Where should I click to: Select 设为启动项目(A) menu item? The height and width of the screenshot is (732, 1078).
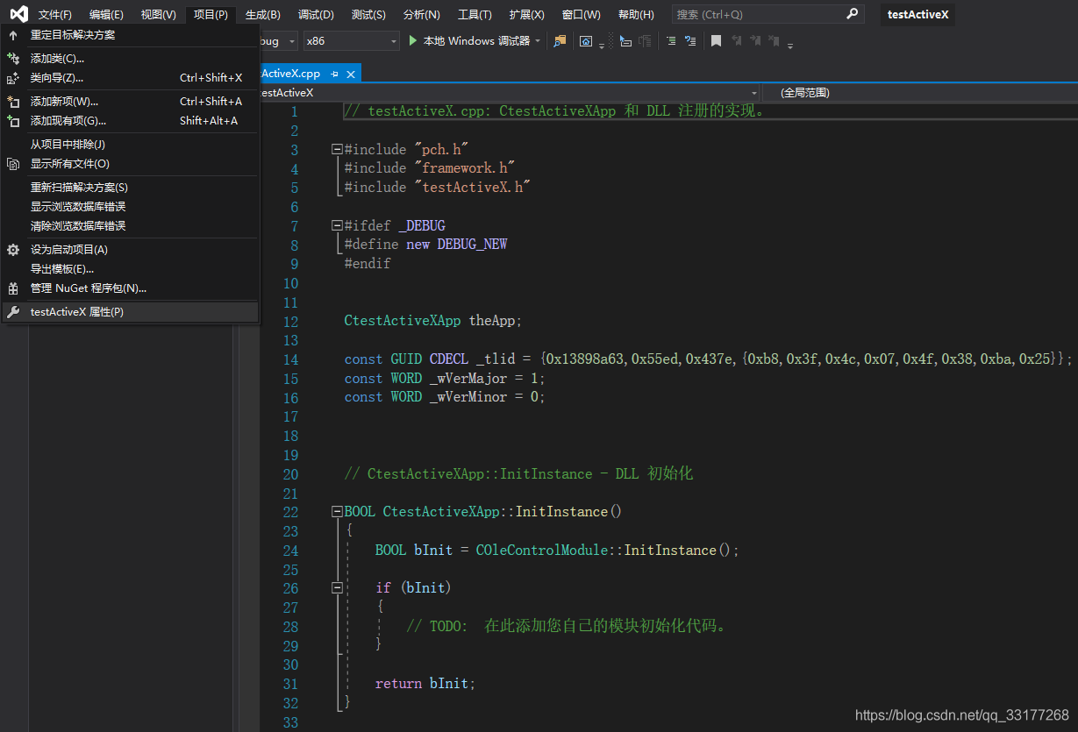click(68, 249)
